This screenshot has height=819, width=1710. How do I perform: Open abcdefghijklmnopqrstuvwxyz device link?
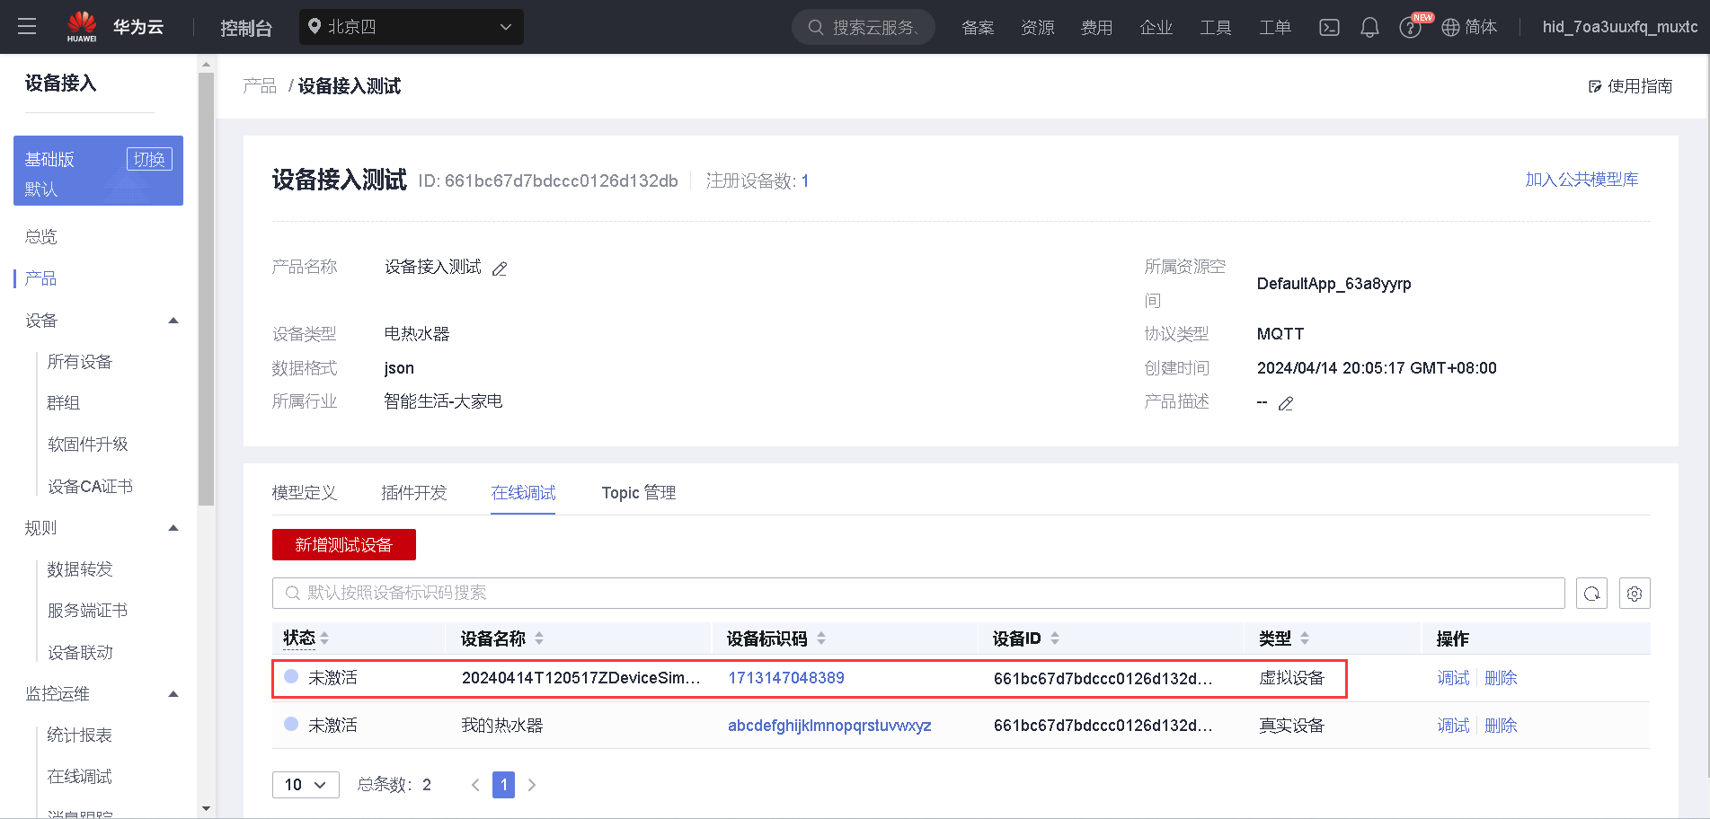click(829, 726)
